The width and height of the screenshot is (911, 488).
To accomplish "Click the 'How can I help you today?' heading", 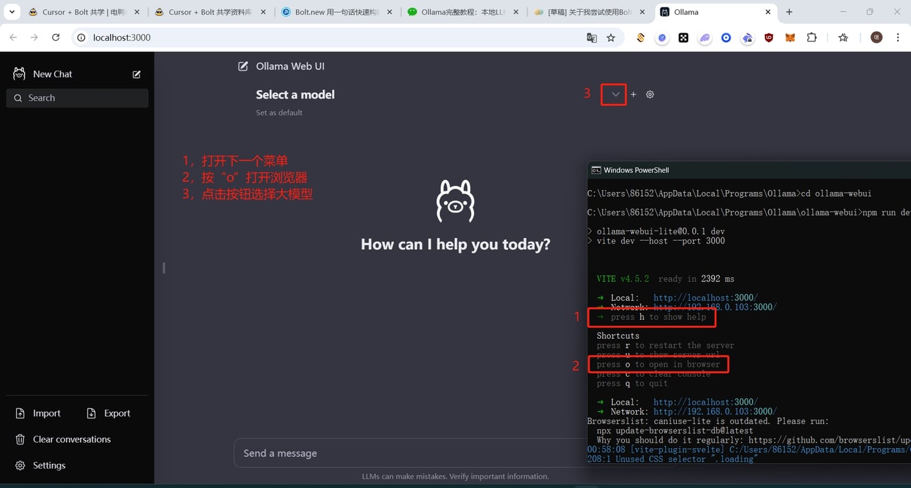I will 455,245.
